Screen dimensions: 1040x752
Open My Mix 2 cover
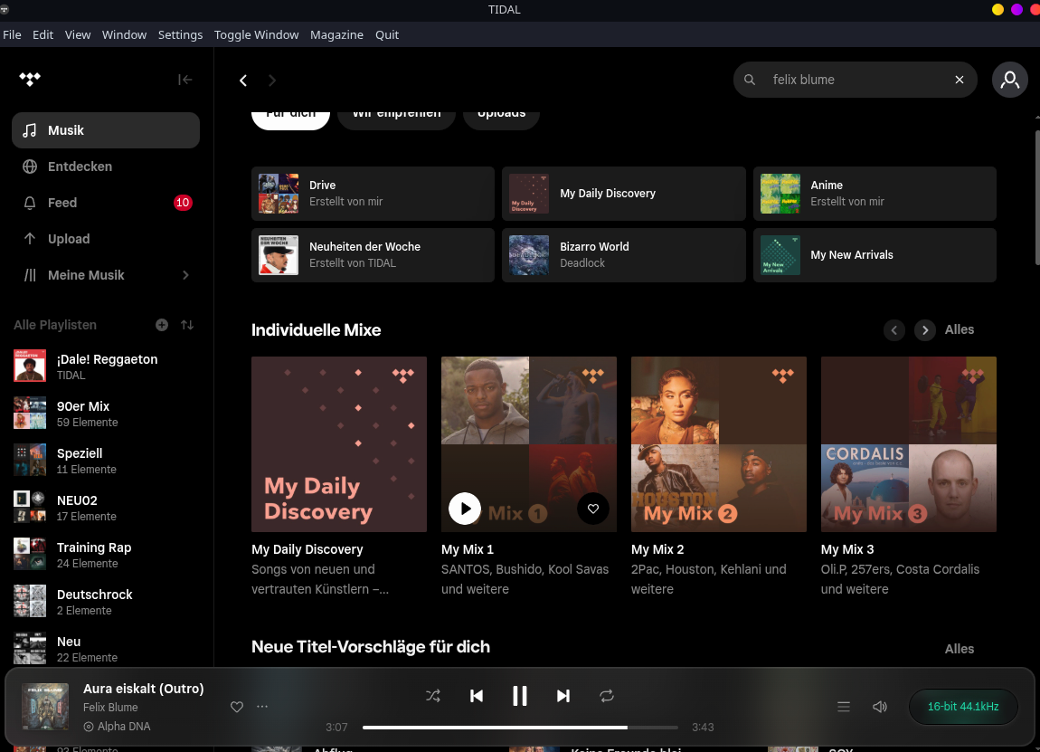[x=718, y=444]
